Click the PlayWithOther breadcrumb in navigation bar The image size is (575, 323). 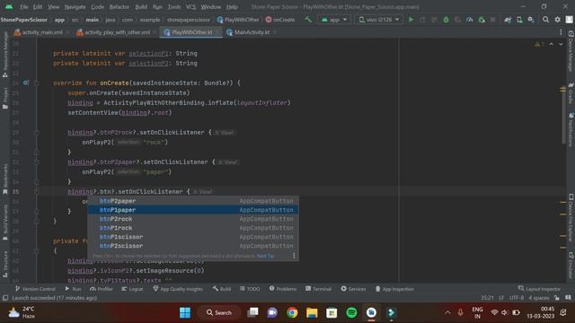click(237, 20)
